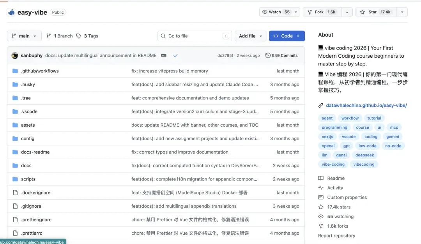The image size is (421, 244).
Task: Open the Activity link
Action: tap(335, 188)
